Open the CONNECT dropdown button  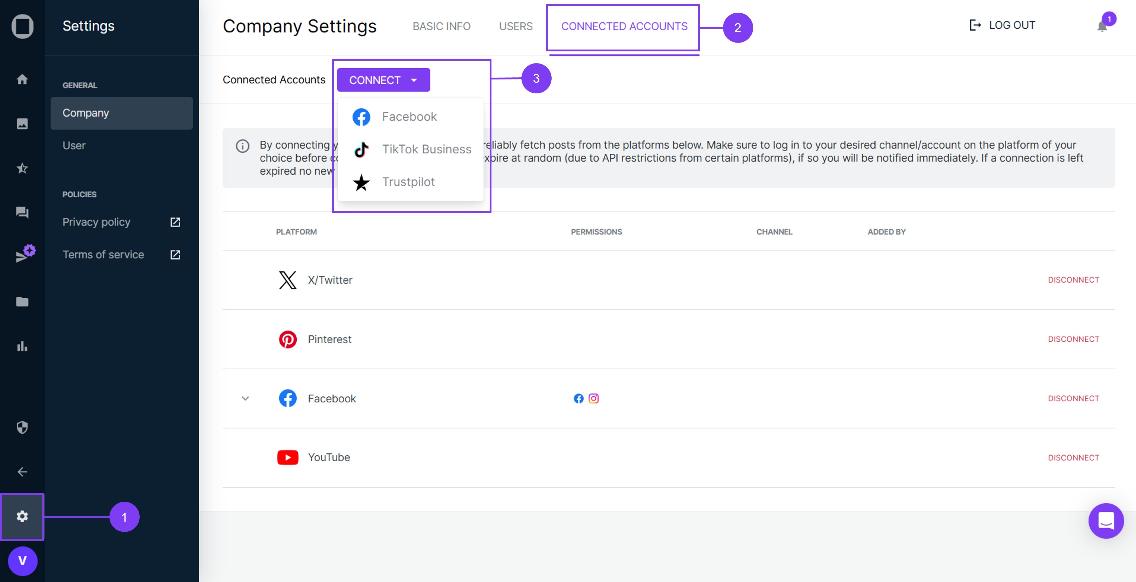point(383,80)
